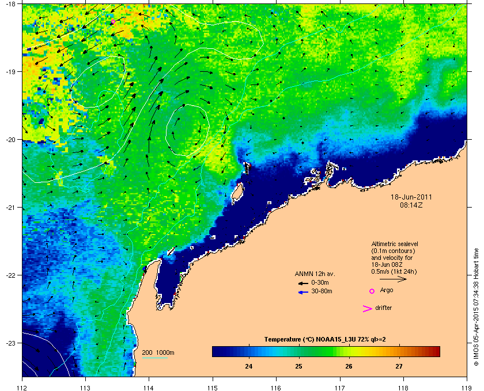
Task: Click the '0-30m' legend label
Action: click(320, 282)
